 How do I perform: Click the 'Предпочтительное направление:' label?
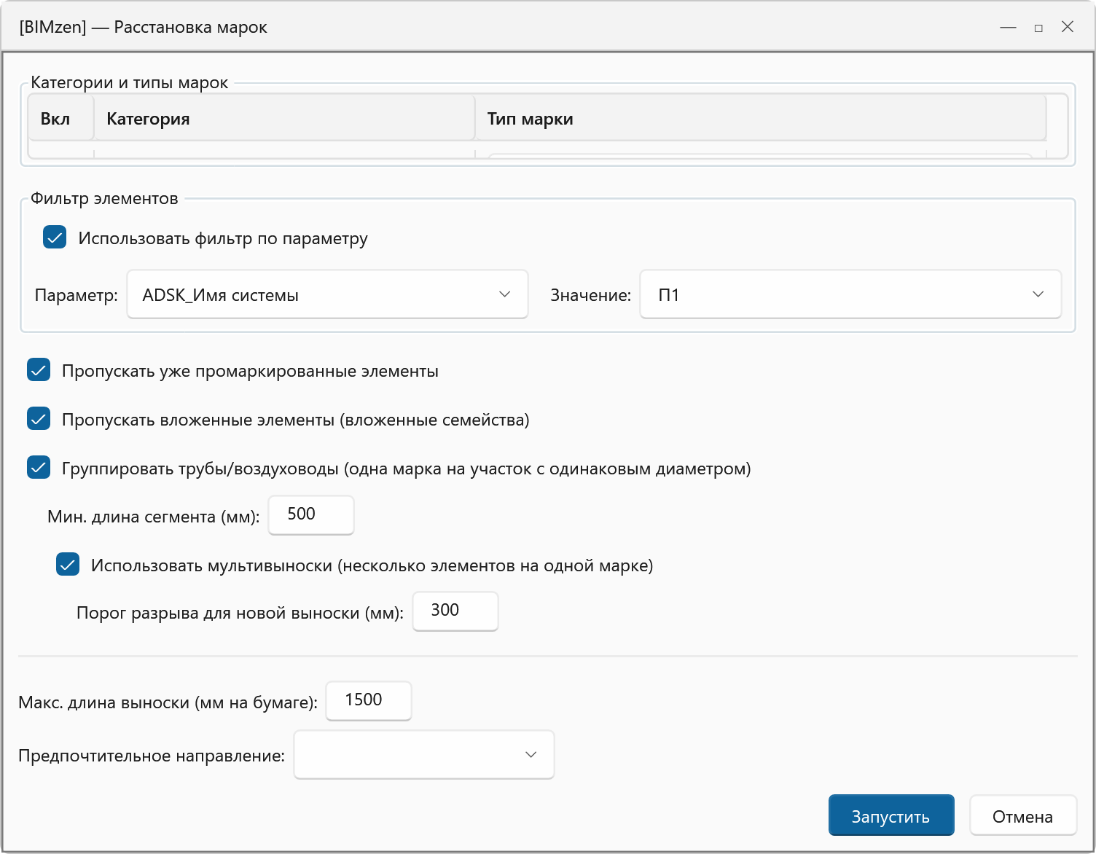coord(152,756)
